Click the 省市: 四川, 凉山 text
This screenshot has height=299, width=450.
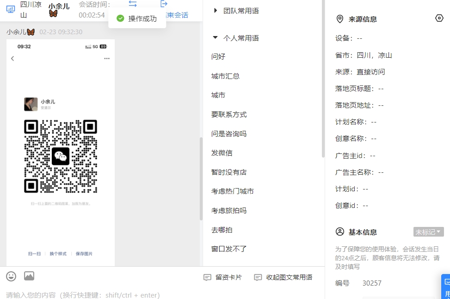[x=364, y=55]
